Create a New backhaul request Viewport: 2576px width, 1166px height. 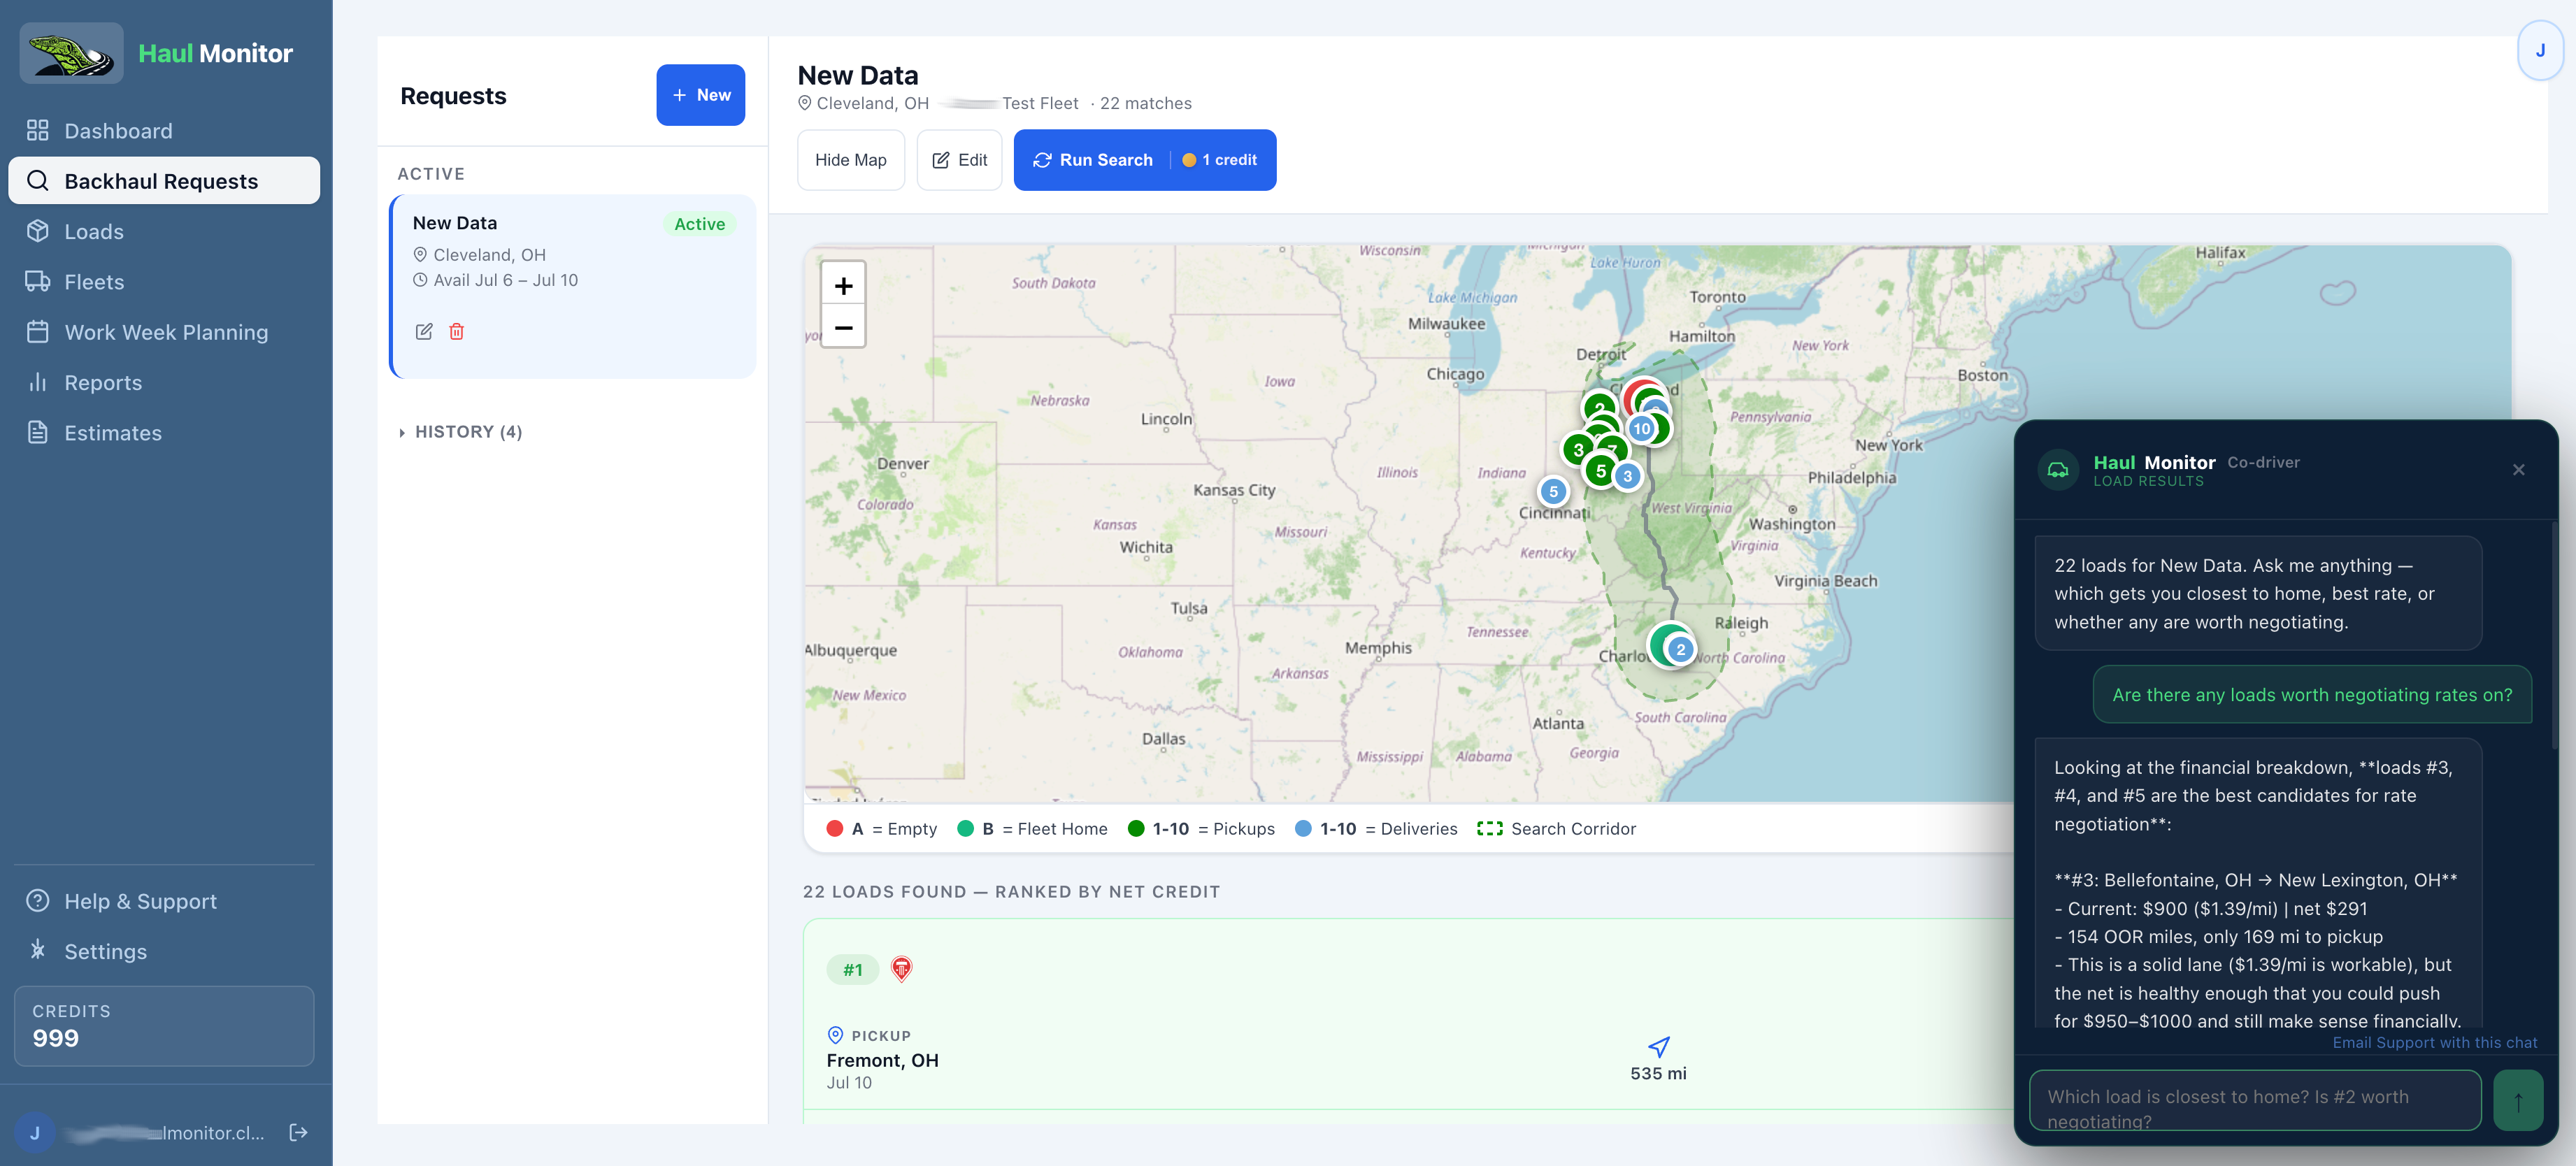click(x=700, y=95)
